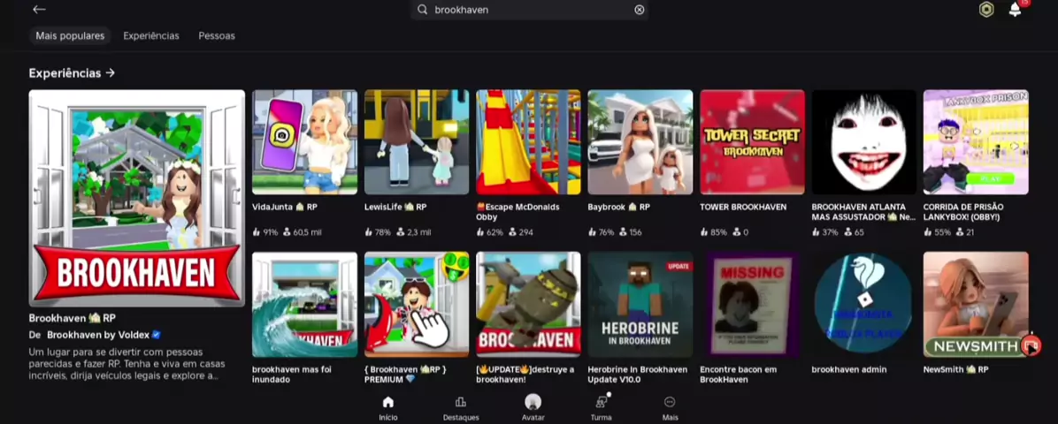Open the large Brookhaven RP thumbnail
Viewport: 1058px width, 424px height.
tap(136, 198)
